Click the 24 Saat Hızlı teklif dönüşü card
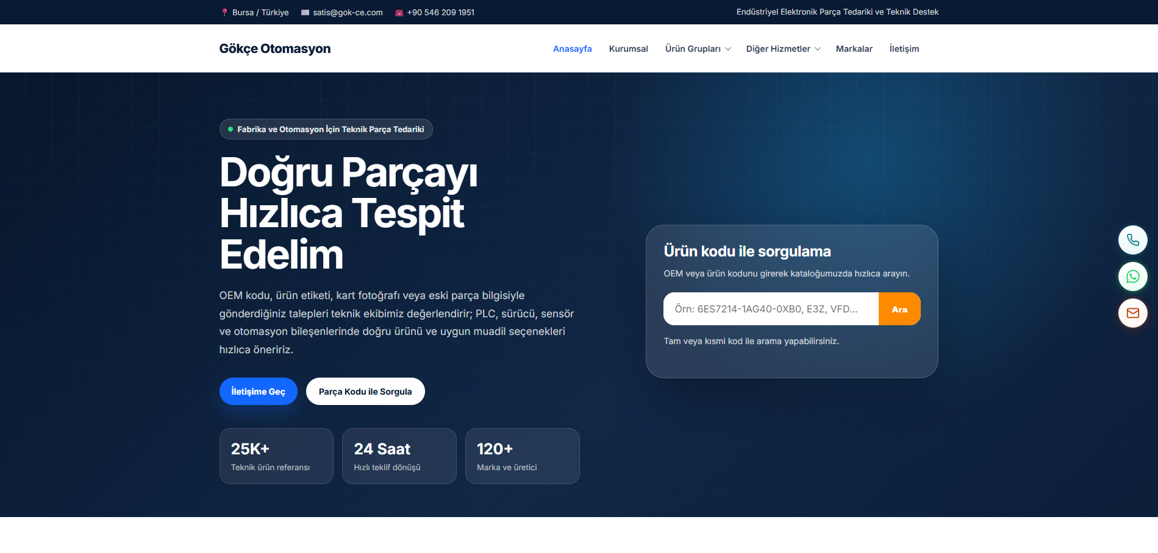Image resolution: width=1158 pixels, height=553 pixels. click(x=399, y=456)
